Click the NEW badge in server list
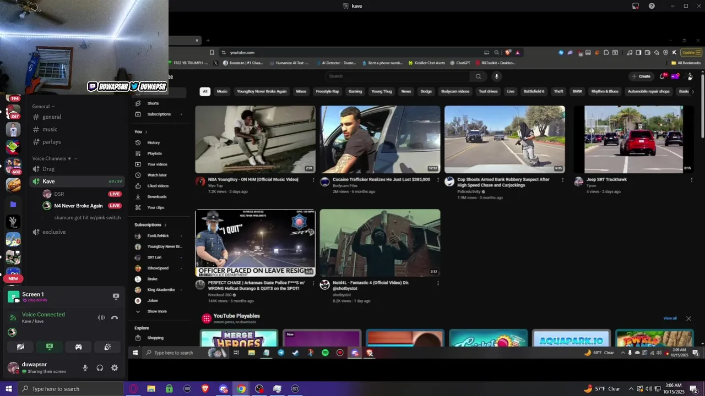Viewport: 705px width, 396px height. (x=13, y=279)
